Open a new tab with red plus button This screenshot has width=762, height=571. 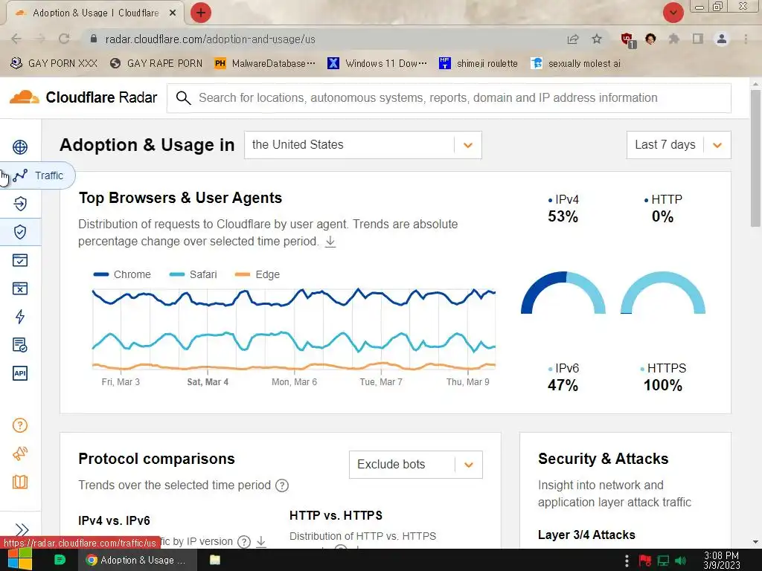[x=201, y=13]
